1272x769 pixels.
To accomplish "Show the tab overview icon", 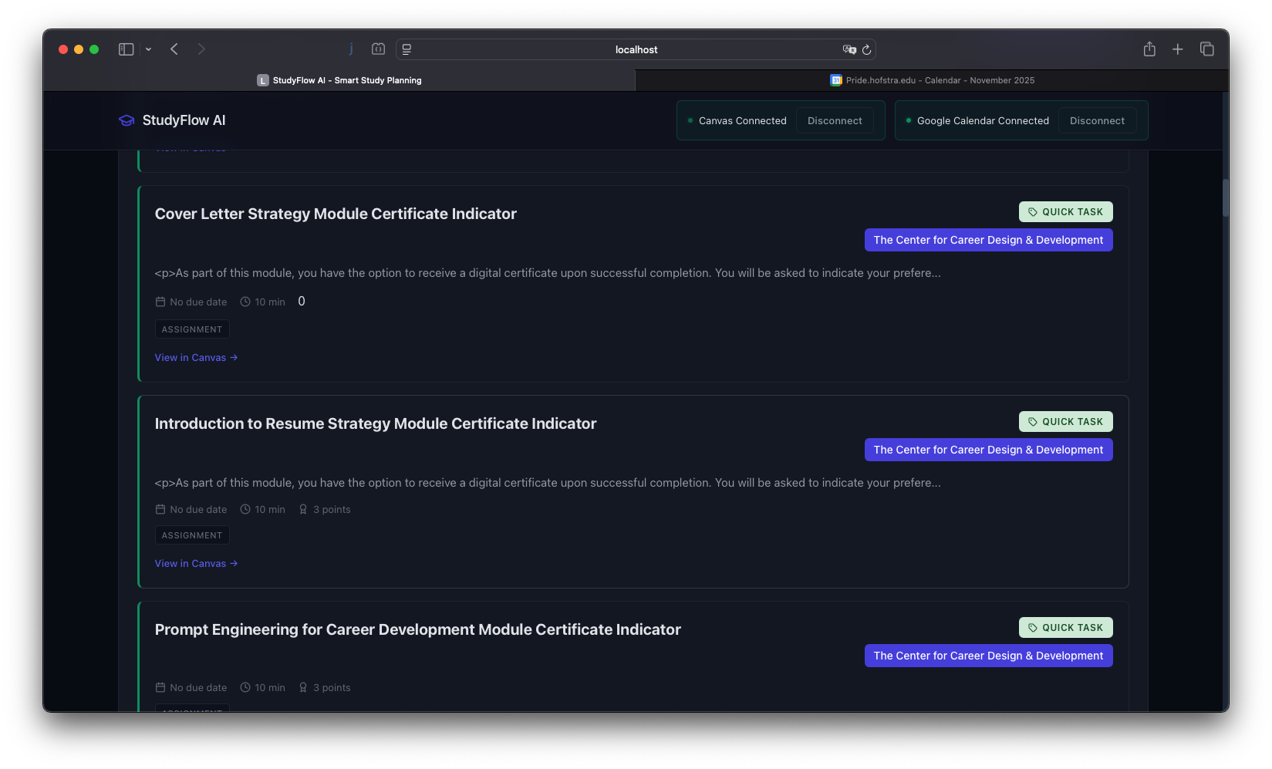I will click(1207, 49).
